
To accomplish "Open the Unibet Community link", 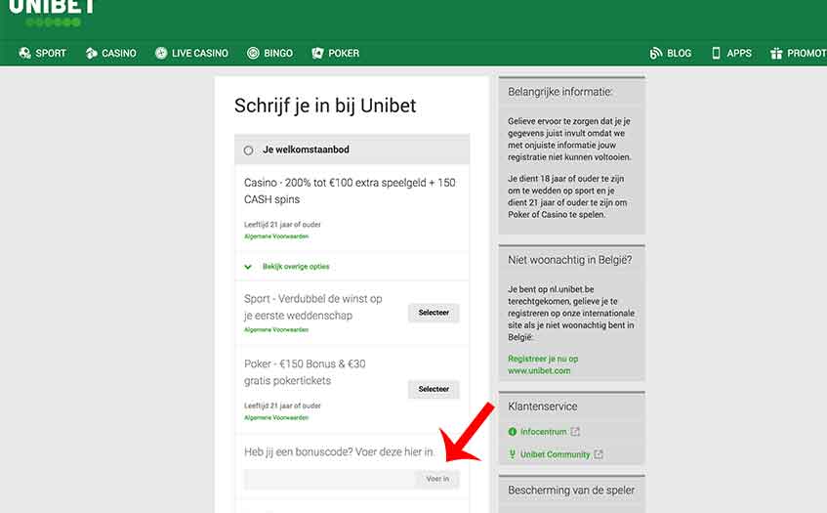I will point(555,454).
